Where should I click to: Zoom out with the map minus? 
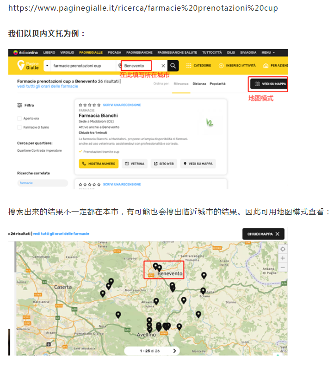click(x=283, y=267)
